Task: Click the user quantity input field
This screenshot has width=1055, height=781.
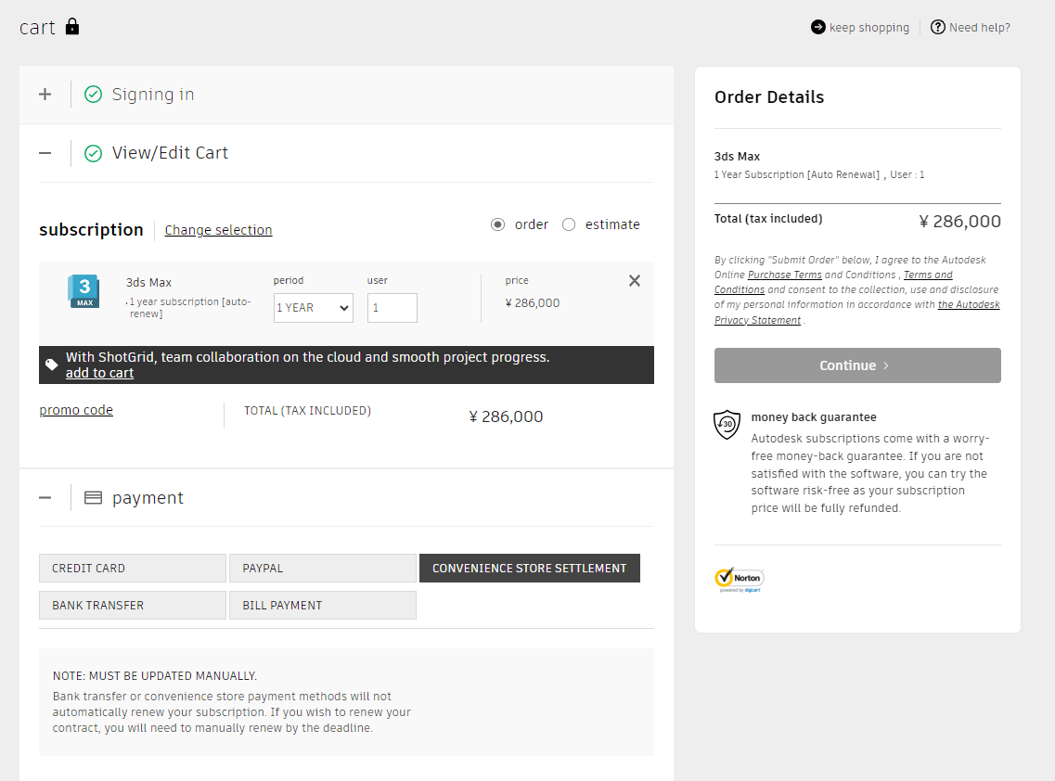Action: (392, 308)
